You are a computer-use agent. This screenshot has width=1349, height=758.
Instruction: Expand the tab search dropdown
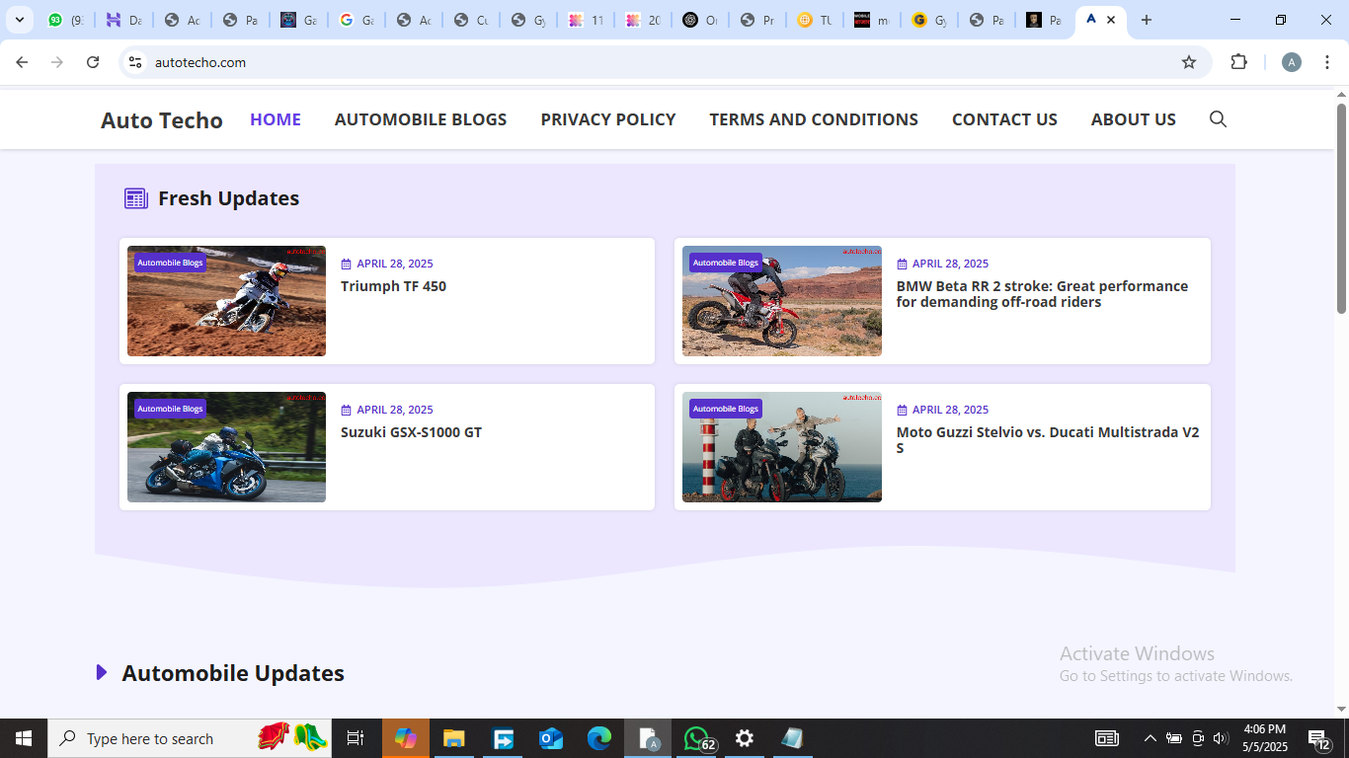pos(19,20)
